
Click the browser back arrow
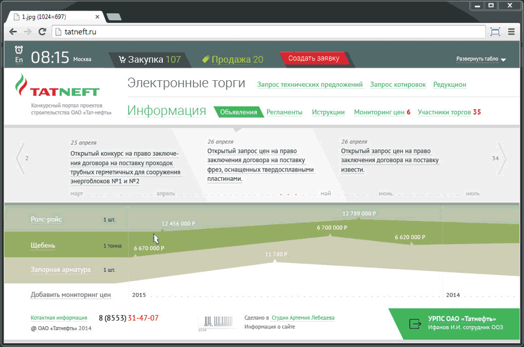pyautogui.click(x=13, y=32)
